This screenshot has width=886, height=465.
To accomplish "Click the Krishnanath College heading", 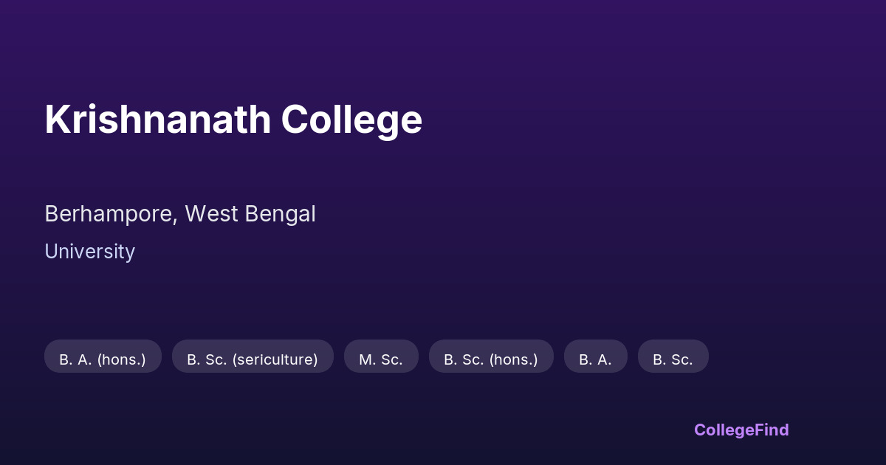I will (233, 119).
